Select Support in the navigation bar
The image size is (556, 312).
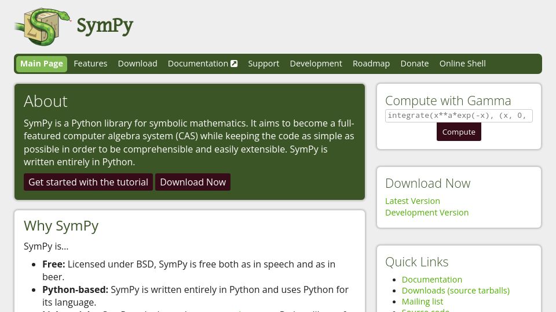[x=264, y=64]
